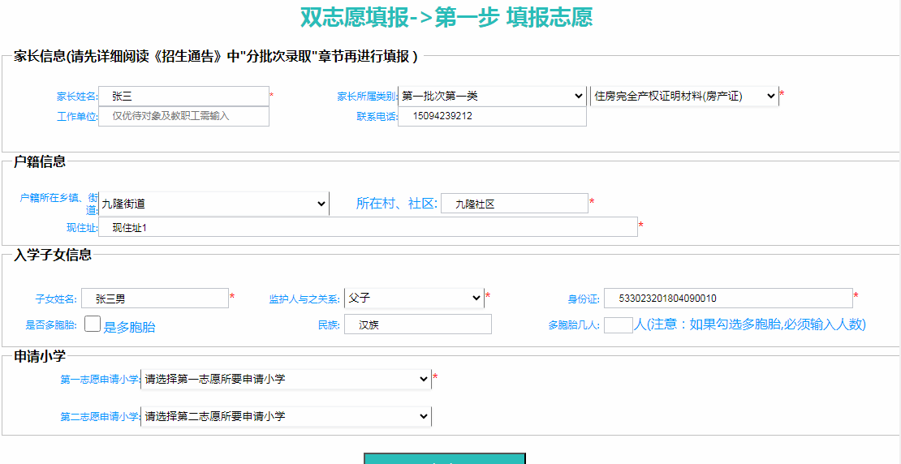Click the 家长姓名 field containing 张三

(x=183, y=97)
